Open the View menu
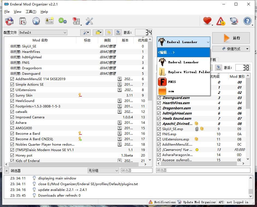This screenshot has height=207, width=257. pos(17,12)
